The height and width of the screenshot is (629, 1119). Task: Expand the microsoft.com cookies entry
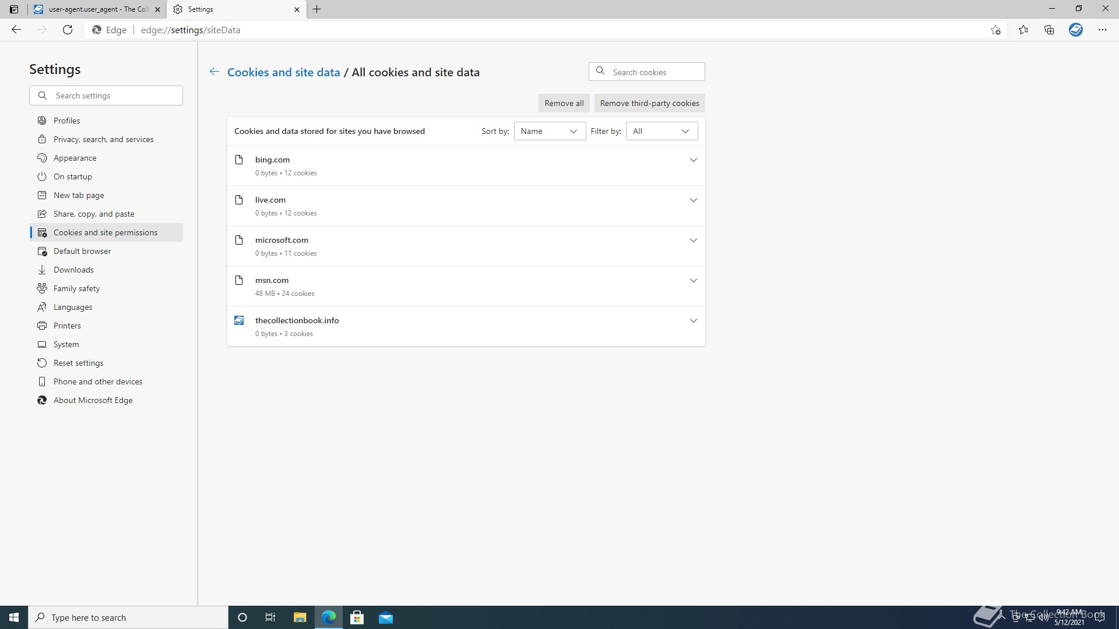694,240
